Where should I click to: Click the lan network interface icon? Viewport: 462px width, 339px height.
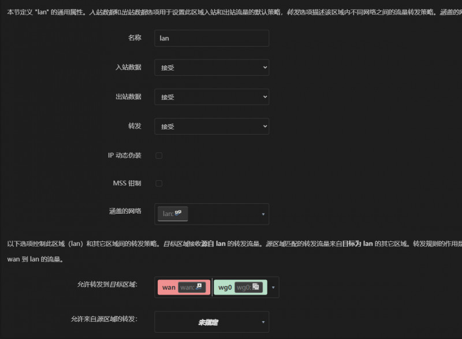coord(178,213)
